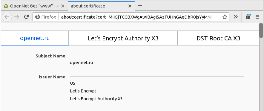Screen dimensions: 264x111
Task: Open a new browser tab with plus button
Action: (140, 6)
